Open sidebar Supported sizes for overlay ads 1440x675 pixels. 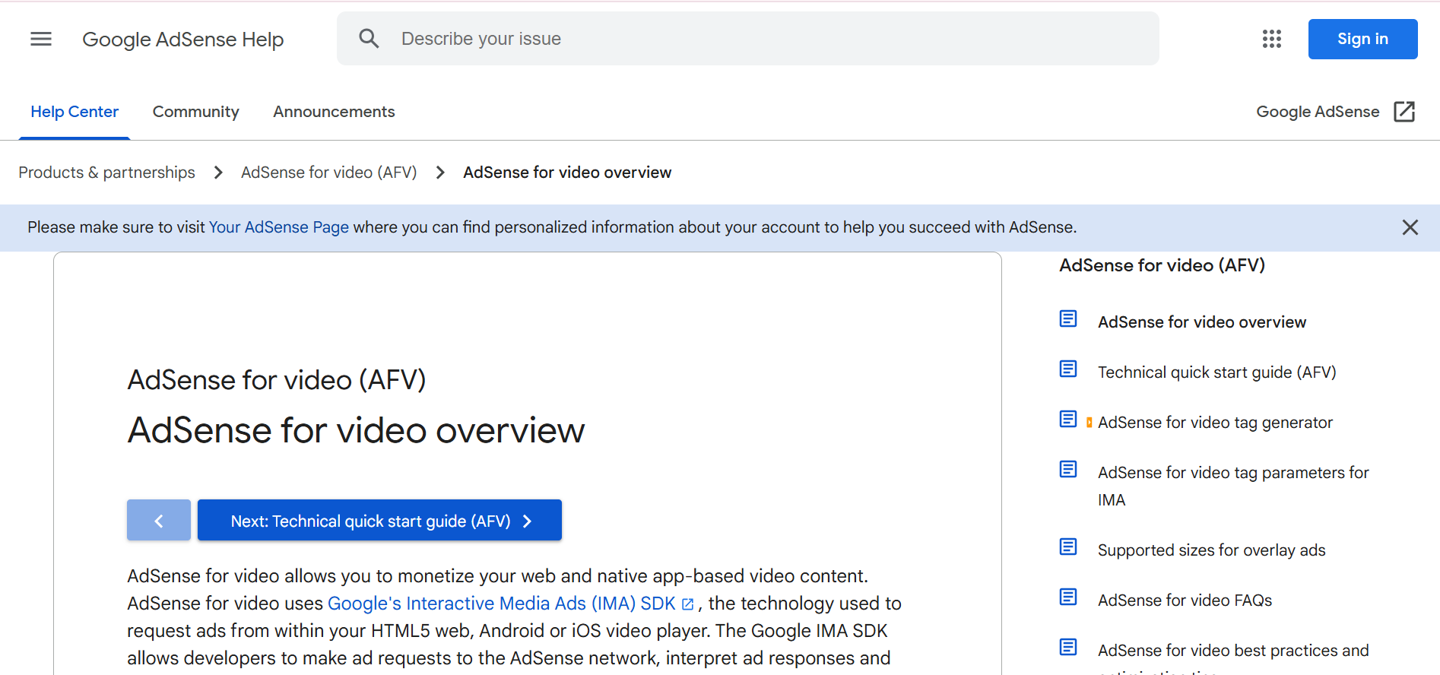point(1212,550)
